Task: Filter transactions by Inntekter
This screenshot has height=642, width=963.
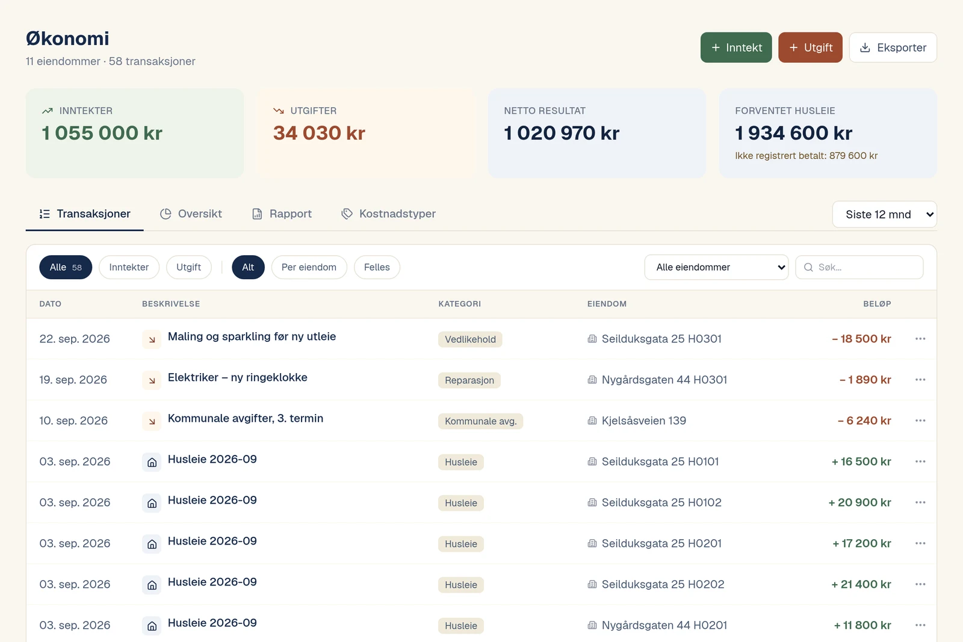Action: point(129,267)
